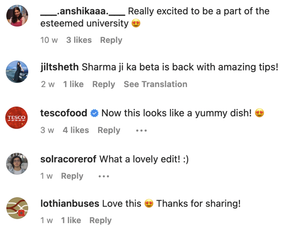Reply to lothianbuses' comment
This screenshot has height=230, width=285.
coord(100,220)
